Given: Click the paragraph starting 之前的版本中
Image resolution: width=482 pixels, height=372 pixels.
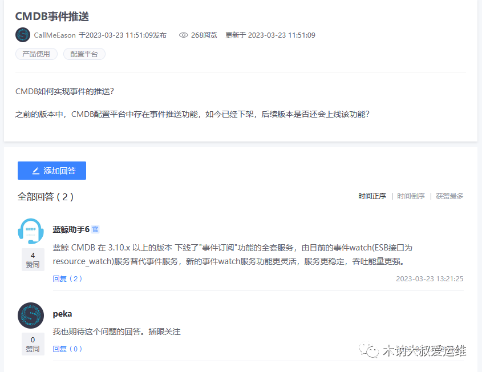Looking at the screenshot, I should coord(192,114).
